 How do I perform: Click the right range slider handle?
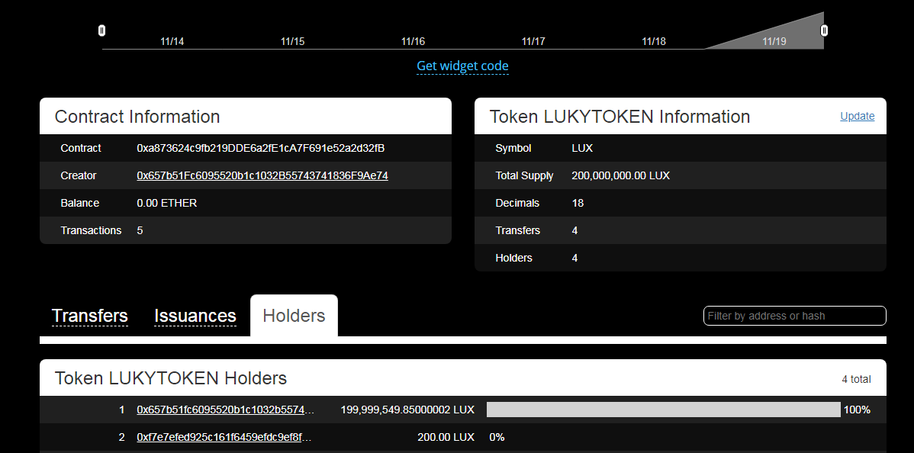click(x=824, y=31)
